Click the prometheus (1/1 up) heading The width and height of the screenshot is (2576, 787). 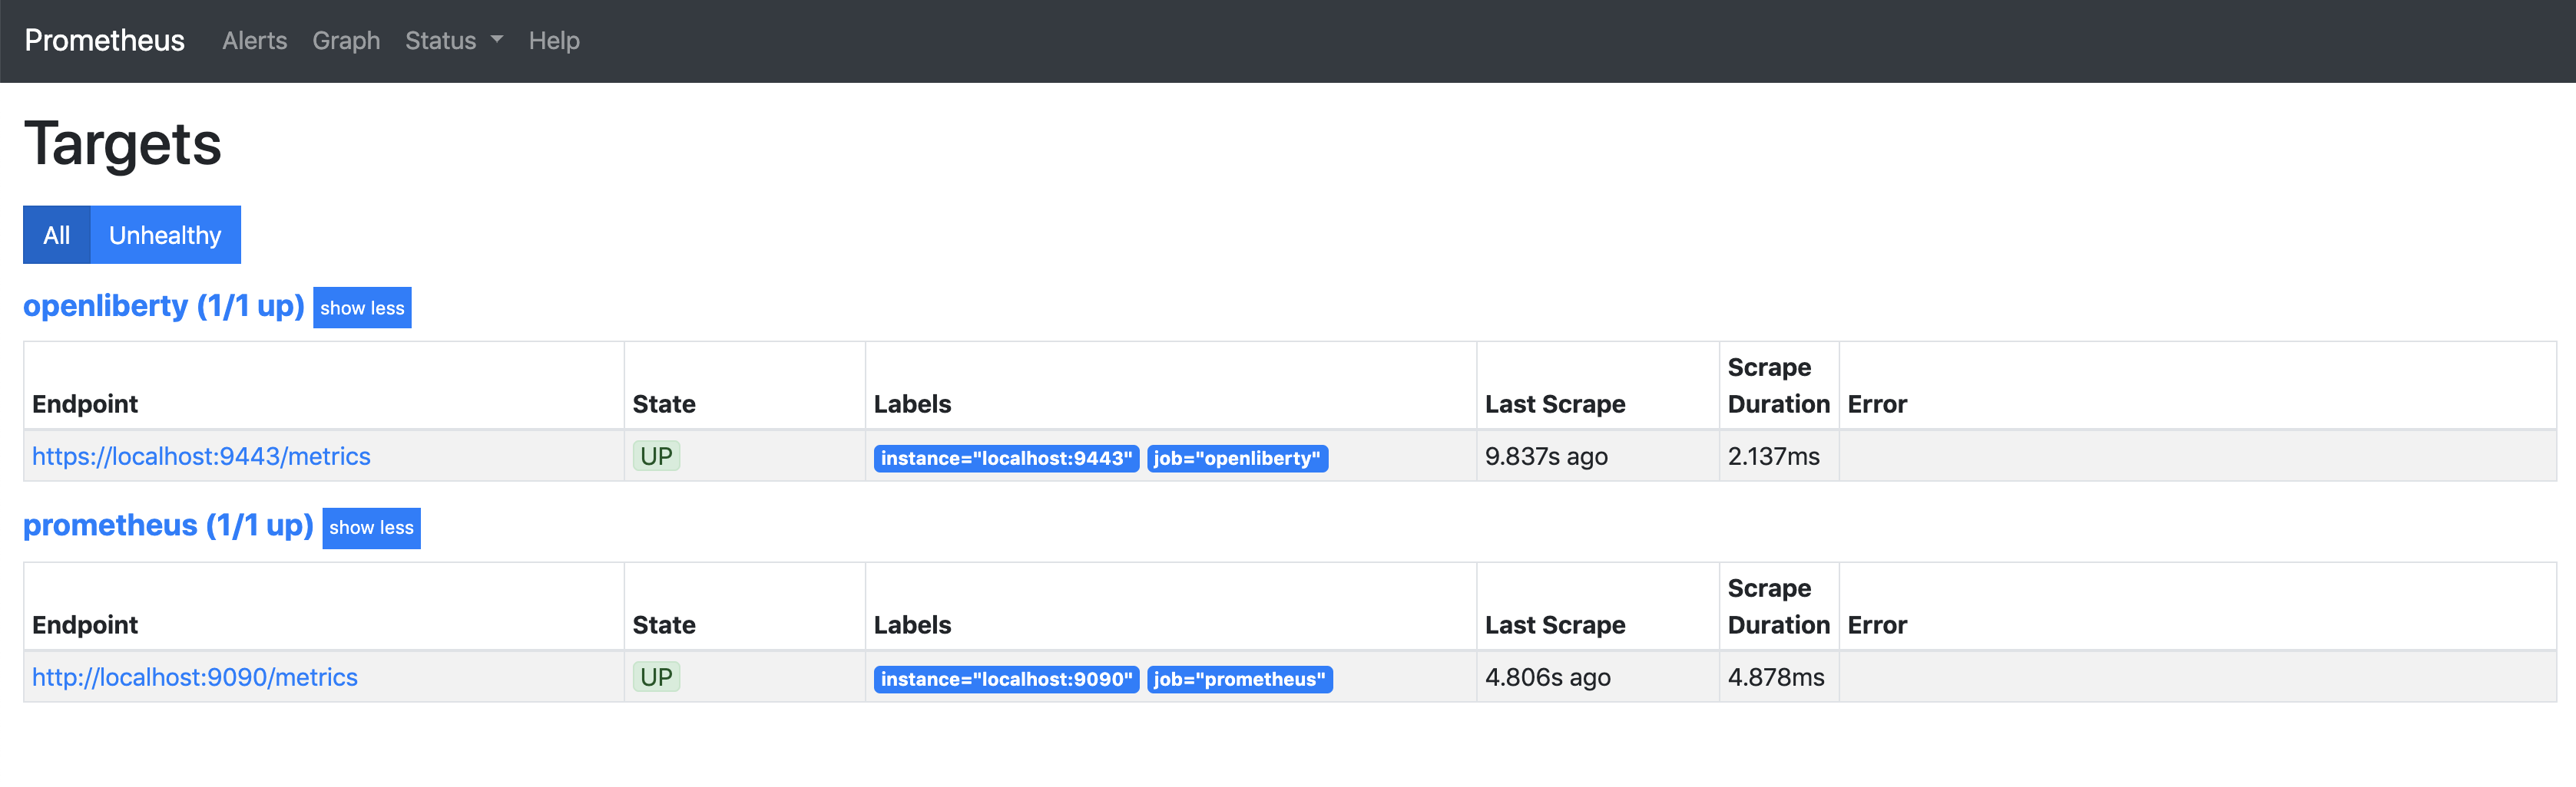click(168, 525)
